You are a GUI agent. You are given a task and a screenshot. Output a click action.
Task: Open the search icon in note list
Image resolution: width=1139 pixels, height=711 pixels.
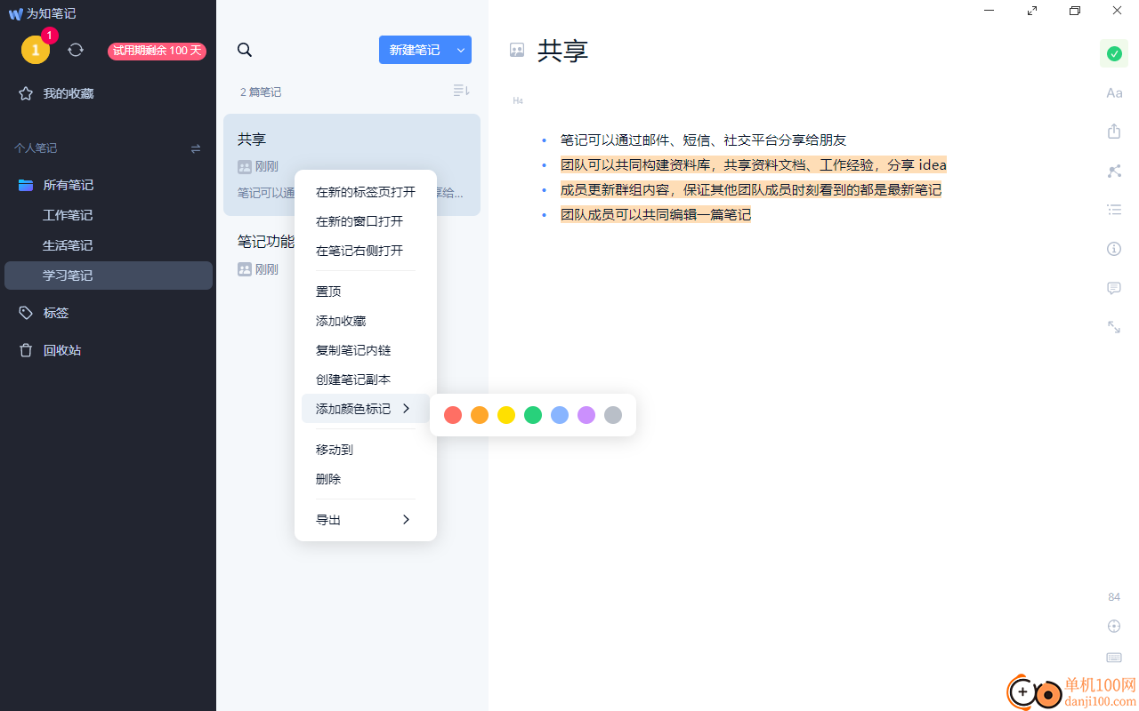(245, 50)
